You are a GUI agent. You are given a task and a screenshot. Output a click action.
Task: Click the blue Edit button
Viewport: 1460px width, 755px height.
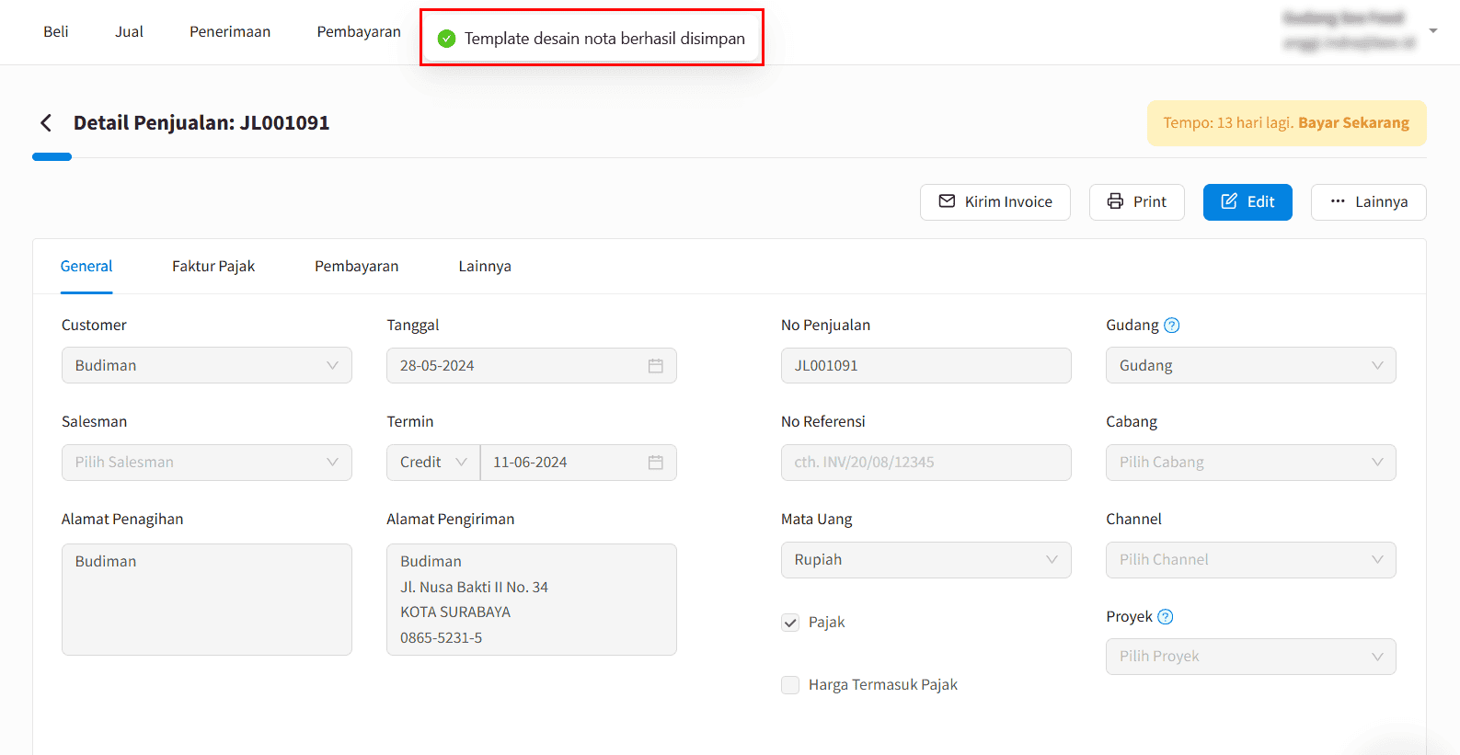(1247, 202)
